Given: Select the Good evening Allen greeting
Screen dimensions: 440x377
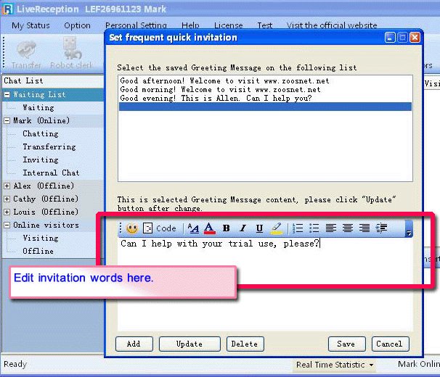Looking at the screenshot, I should [x=265, y=99].
